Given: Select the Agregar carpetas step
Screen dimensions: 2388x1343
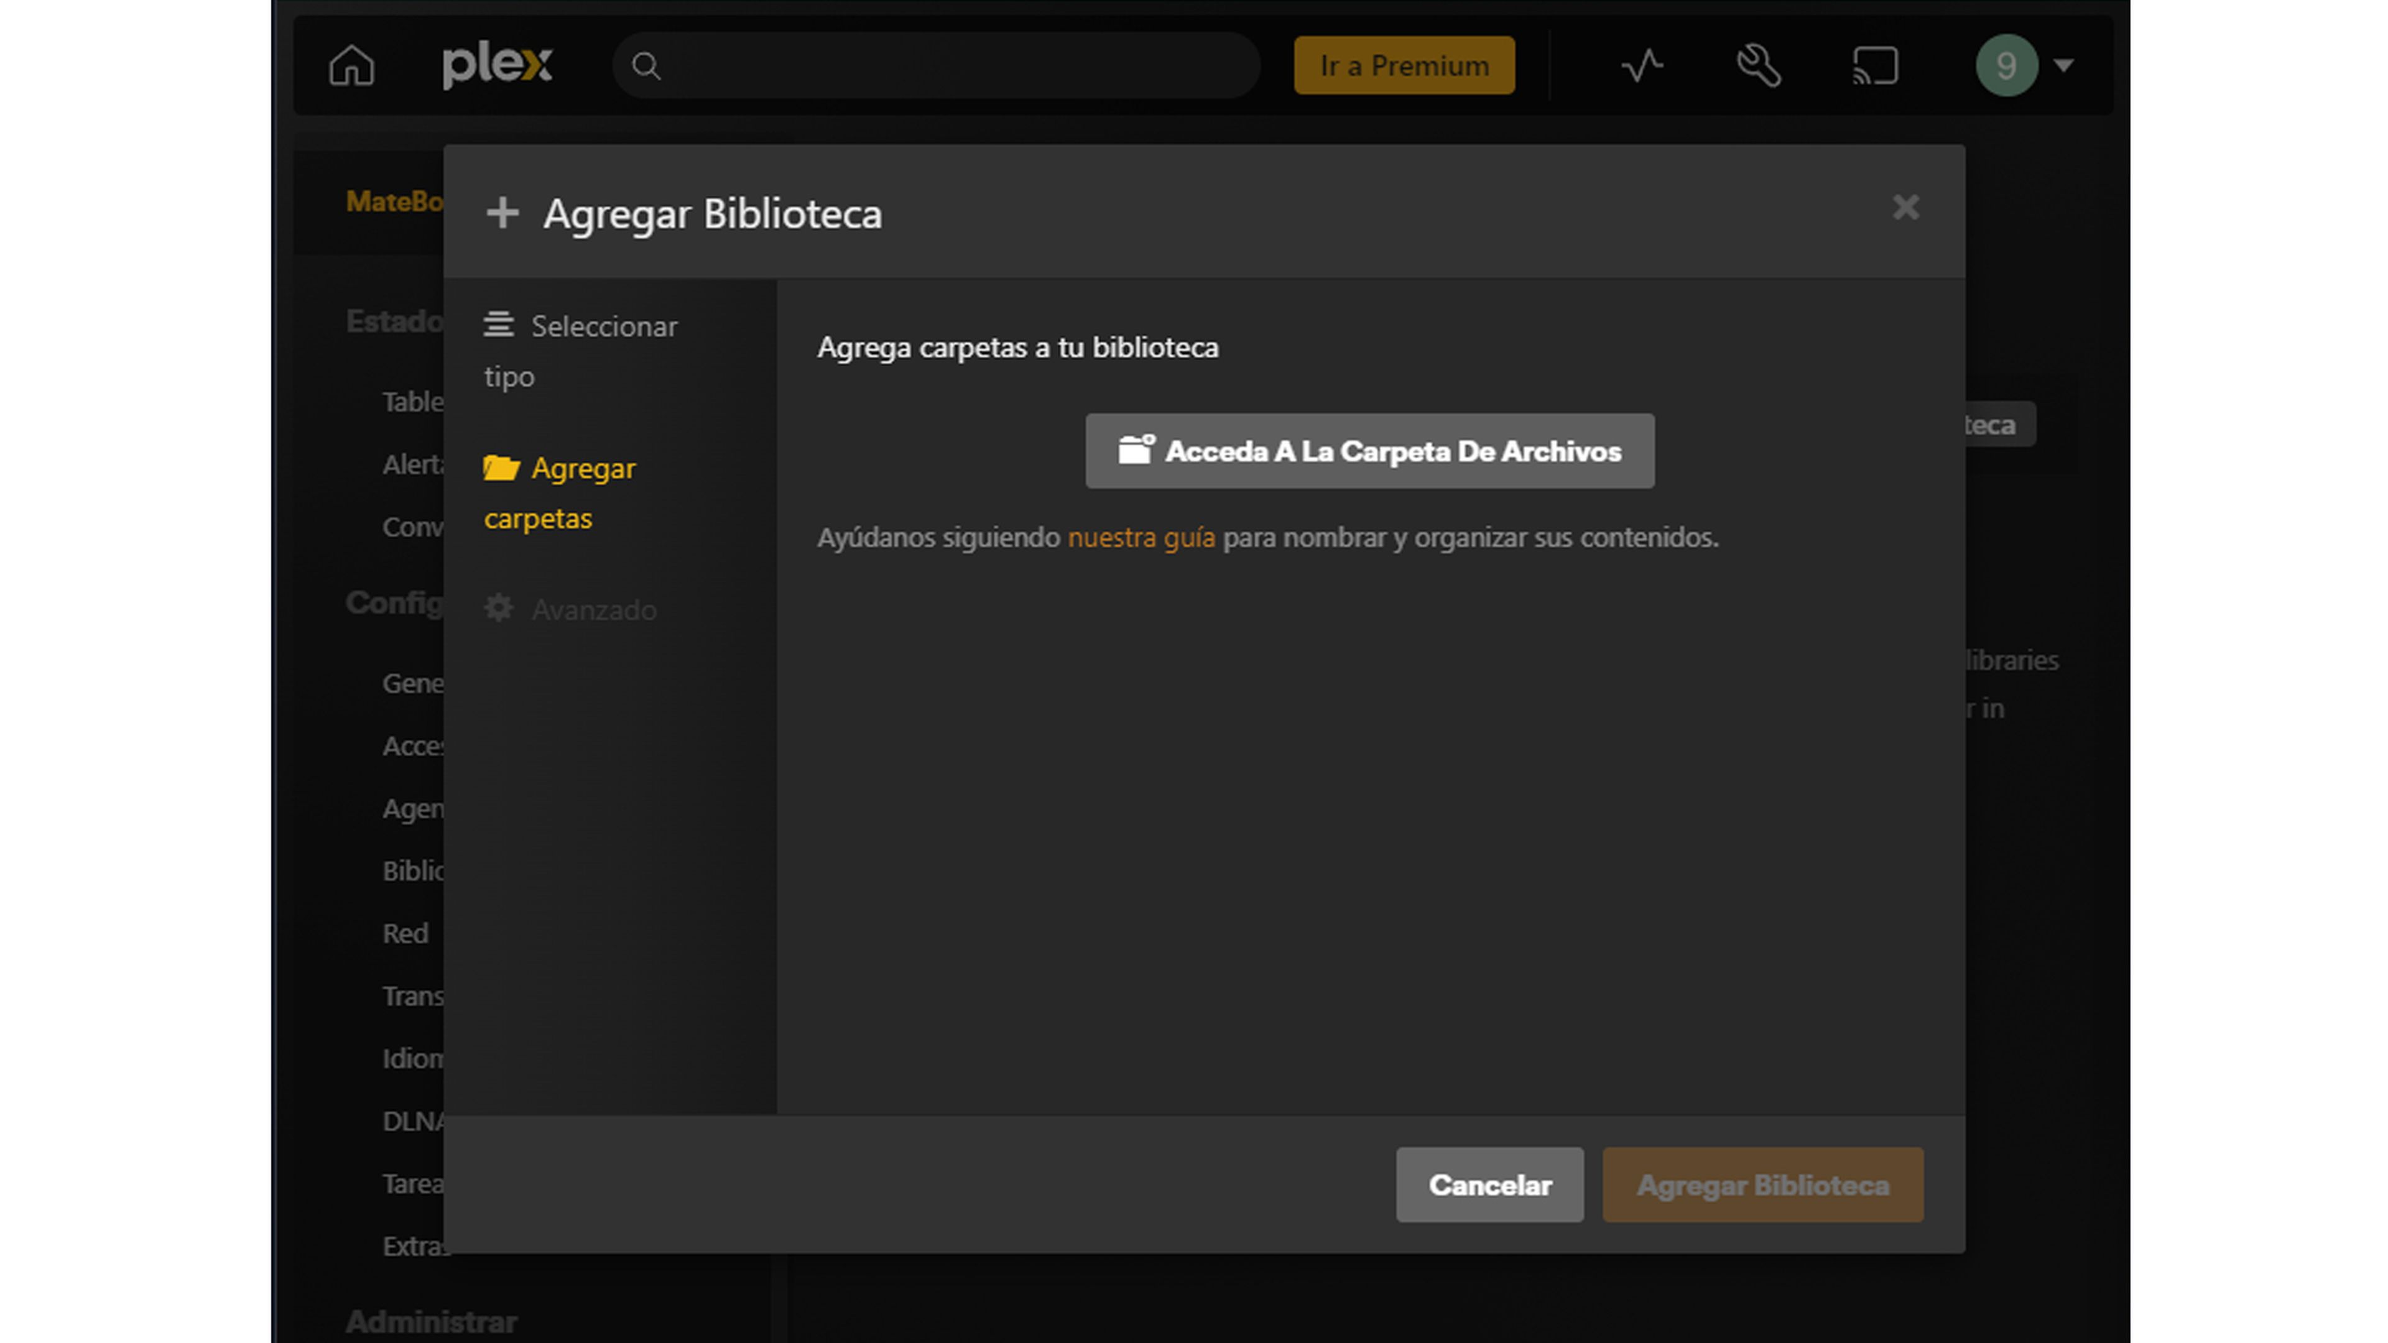Looking at the screenshot, I should [x=560, y=493].
